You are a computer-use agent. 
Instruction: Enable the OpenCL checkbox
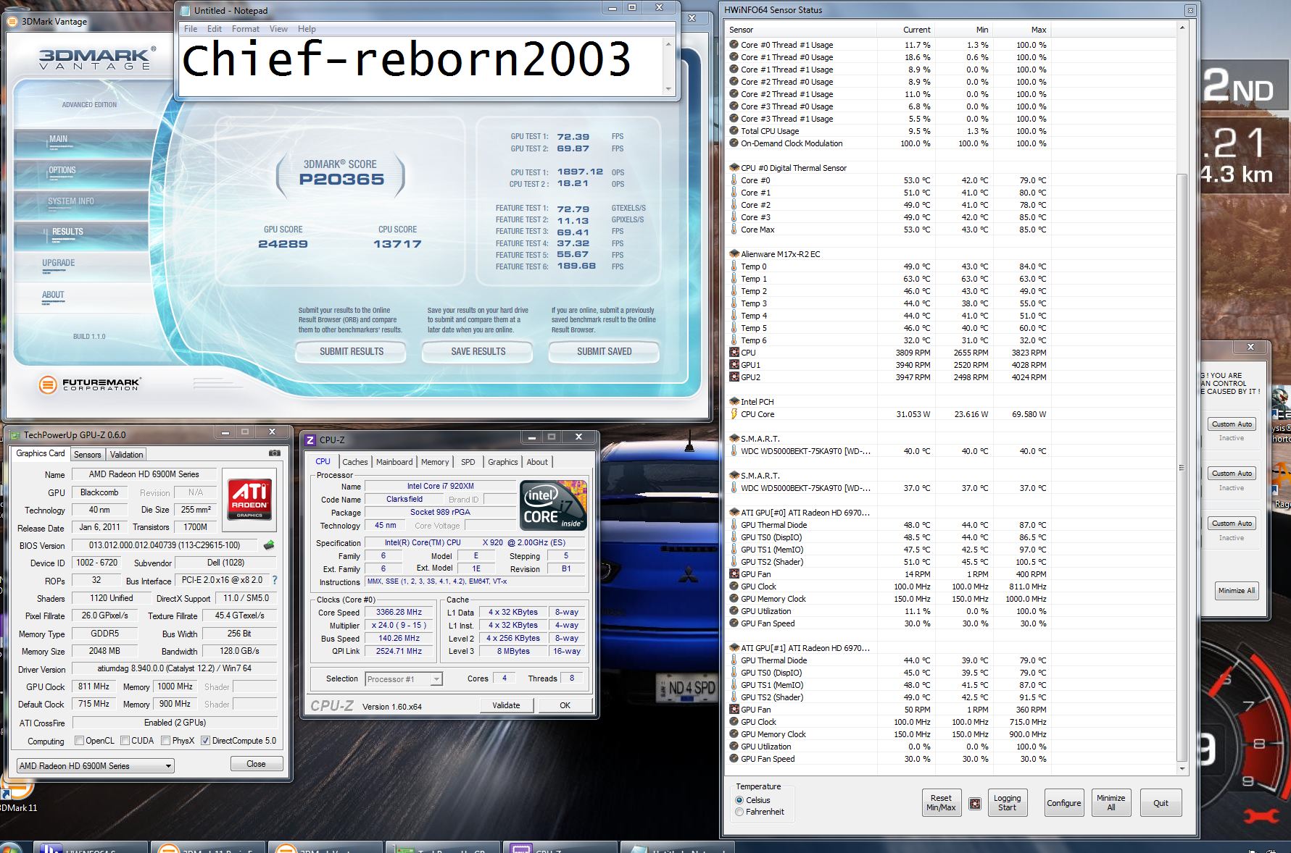click(80, 741)
